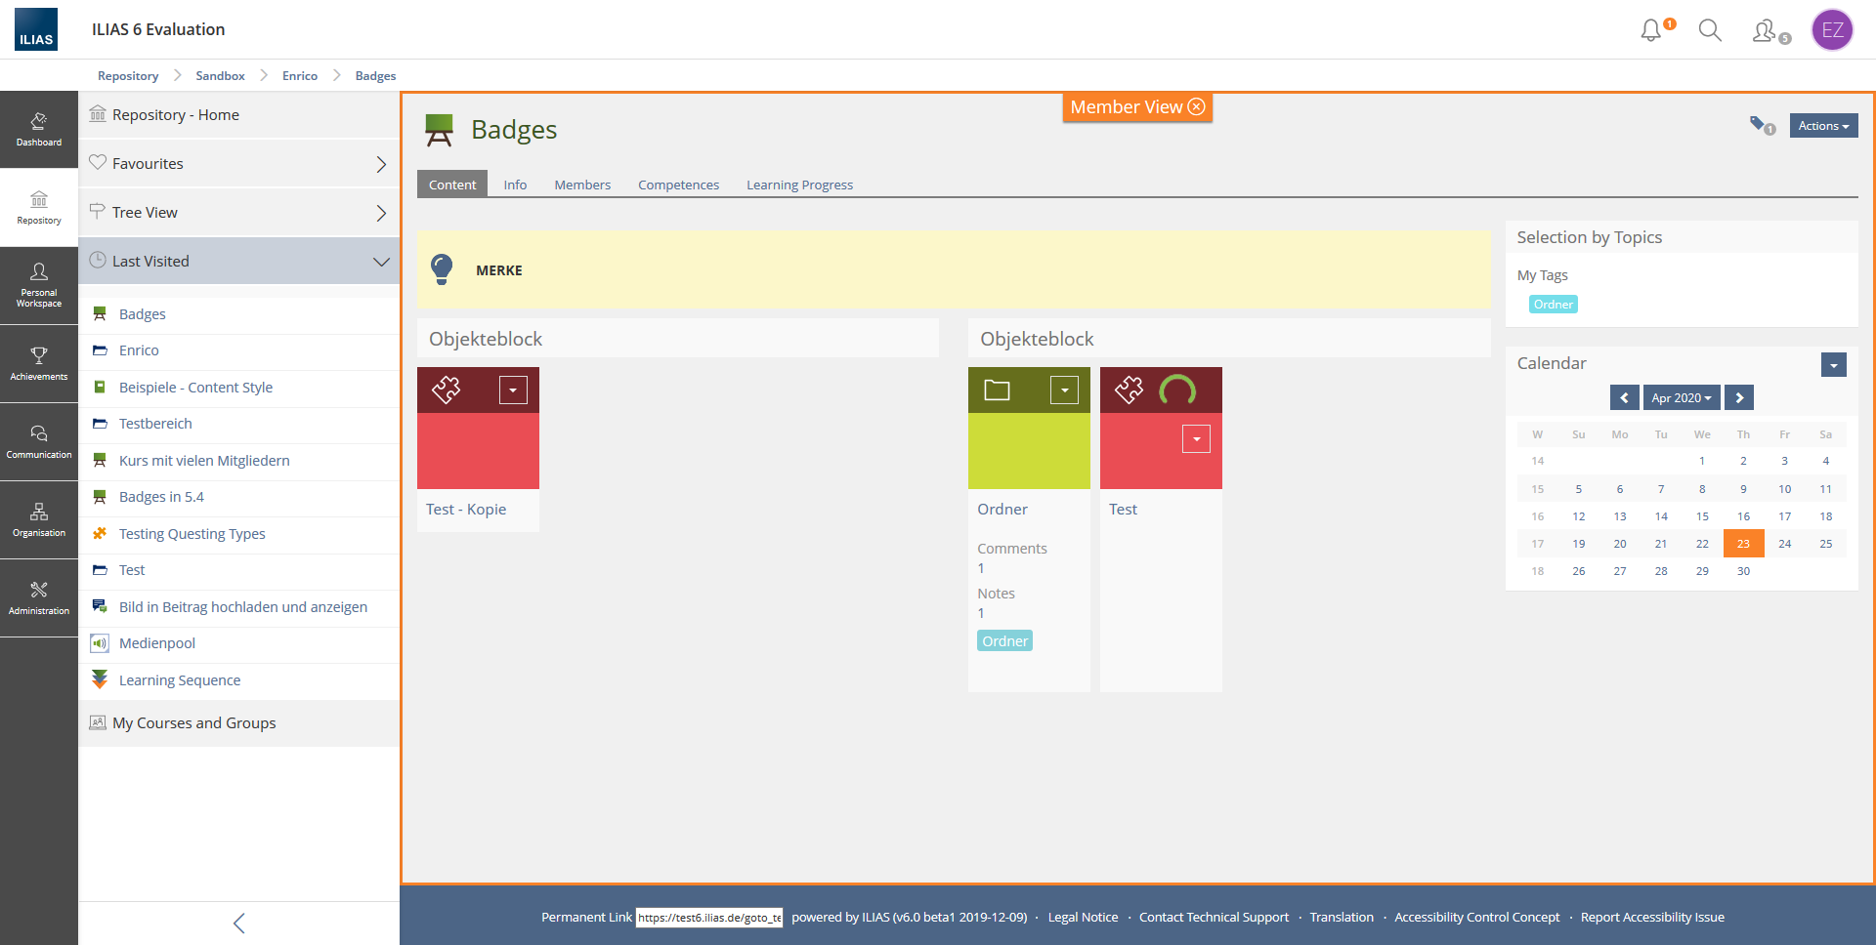Viewport: 1876px width, 945px height.
Task: Close the Member View mode
Action: [1197, 106]
